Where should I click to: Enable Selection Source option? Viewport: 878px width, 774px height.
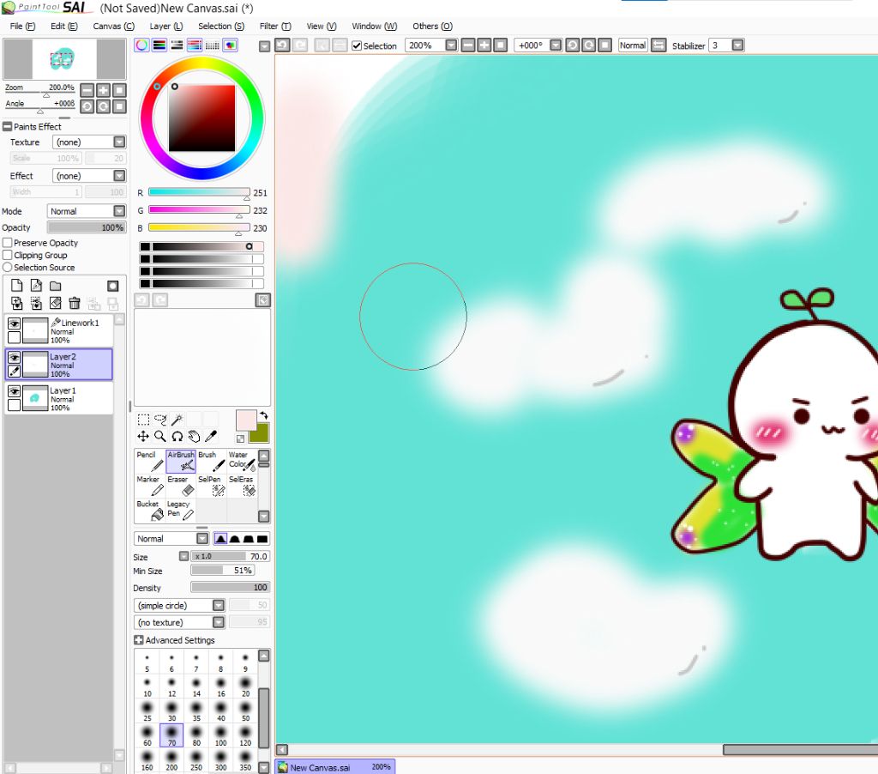pos(8,268)
